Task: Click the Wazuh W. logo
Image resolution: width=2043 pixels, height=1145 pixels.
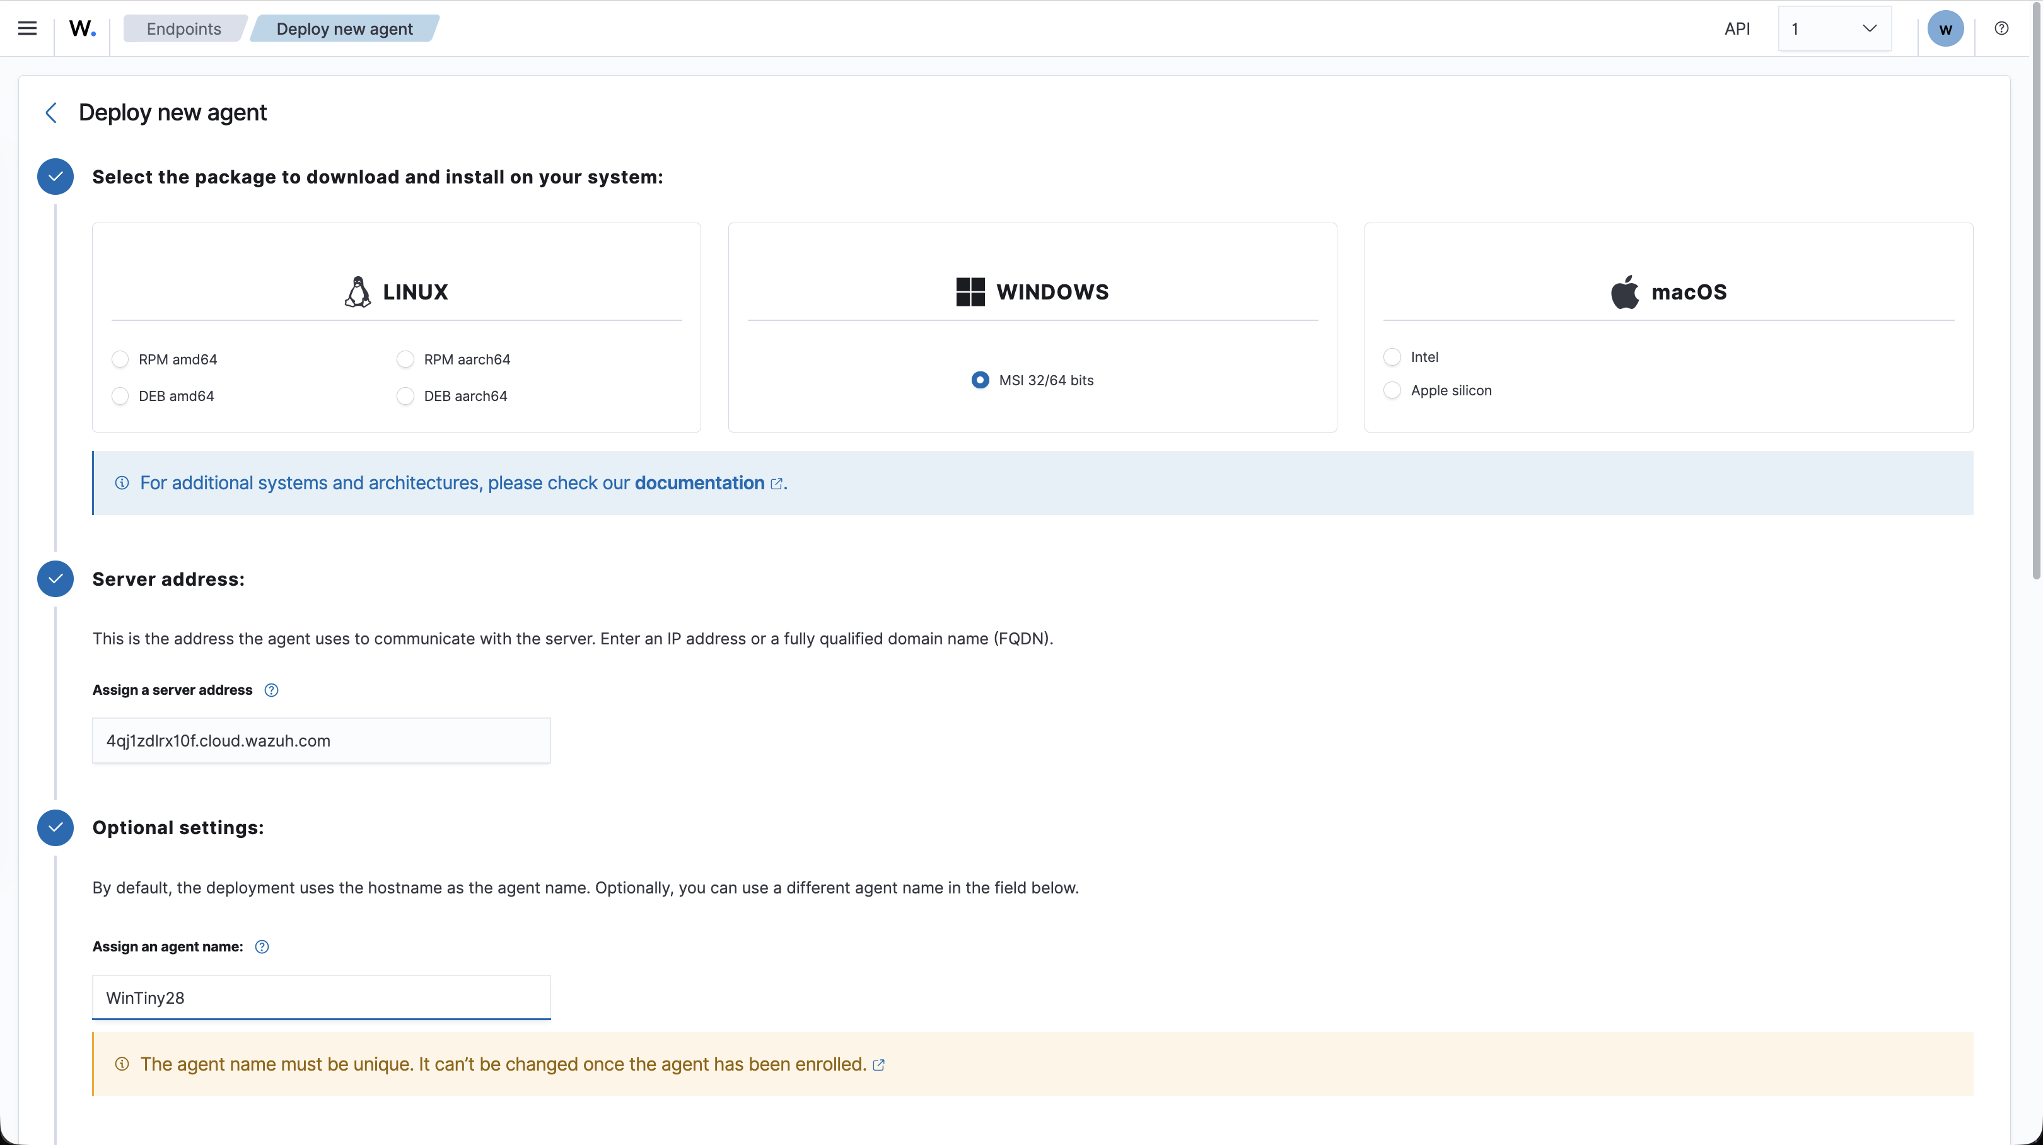Action: click(x=83, y=28)
